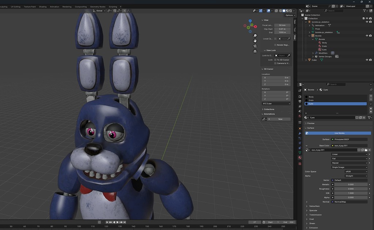Image resolution: width=374 pixels, height=230 pixels.
Task: Open the outliner filter funnel icon
Action: [x=365, y=11]
